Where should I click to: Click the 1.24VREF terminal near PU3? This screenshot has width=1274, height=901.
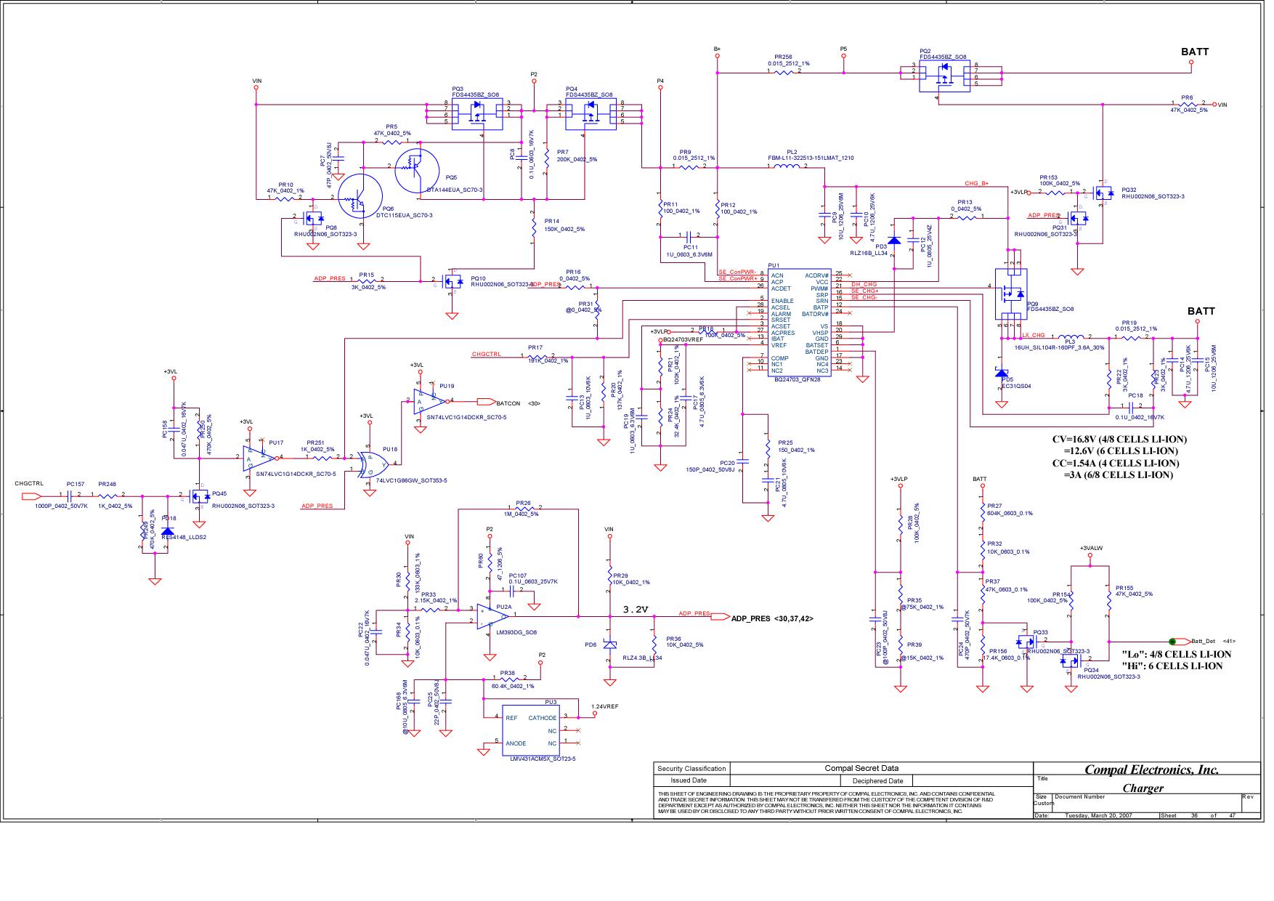coord(595,714)
